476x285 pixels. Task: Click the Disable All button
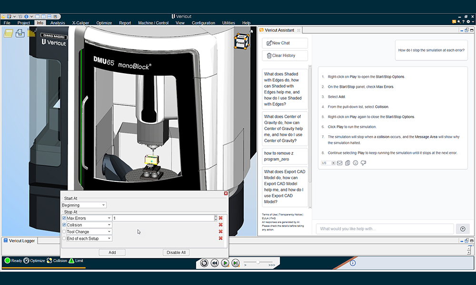point(176,252)
